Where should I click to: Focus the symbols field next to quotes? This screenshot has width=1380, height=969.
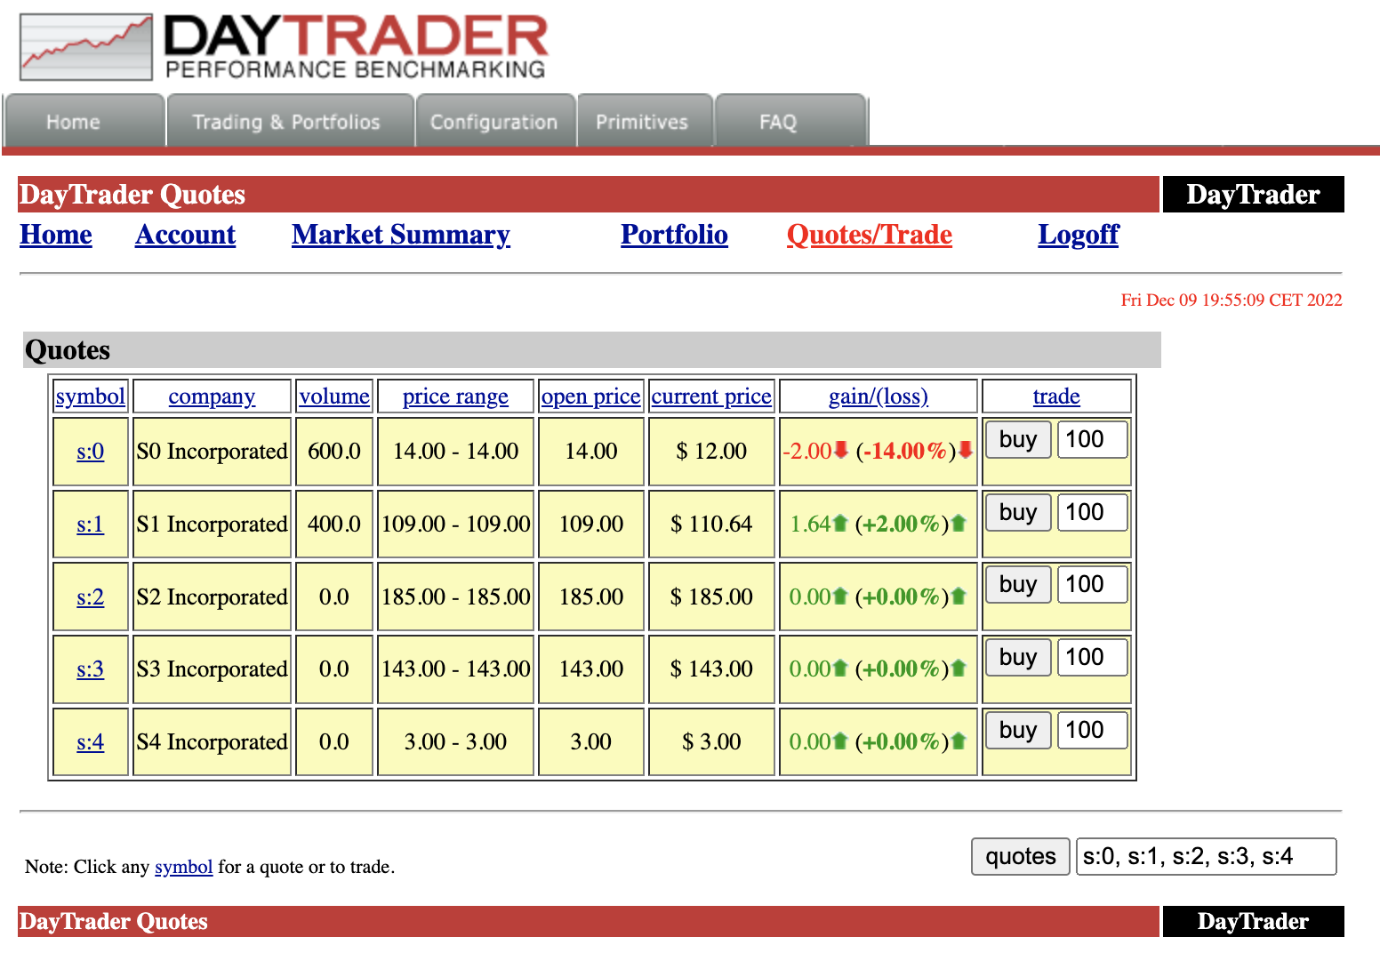(x=1205, y=856)
